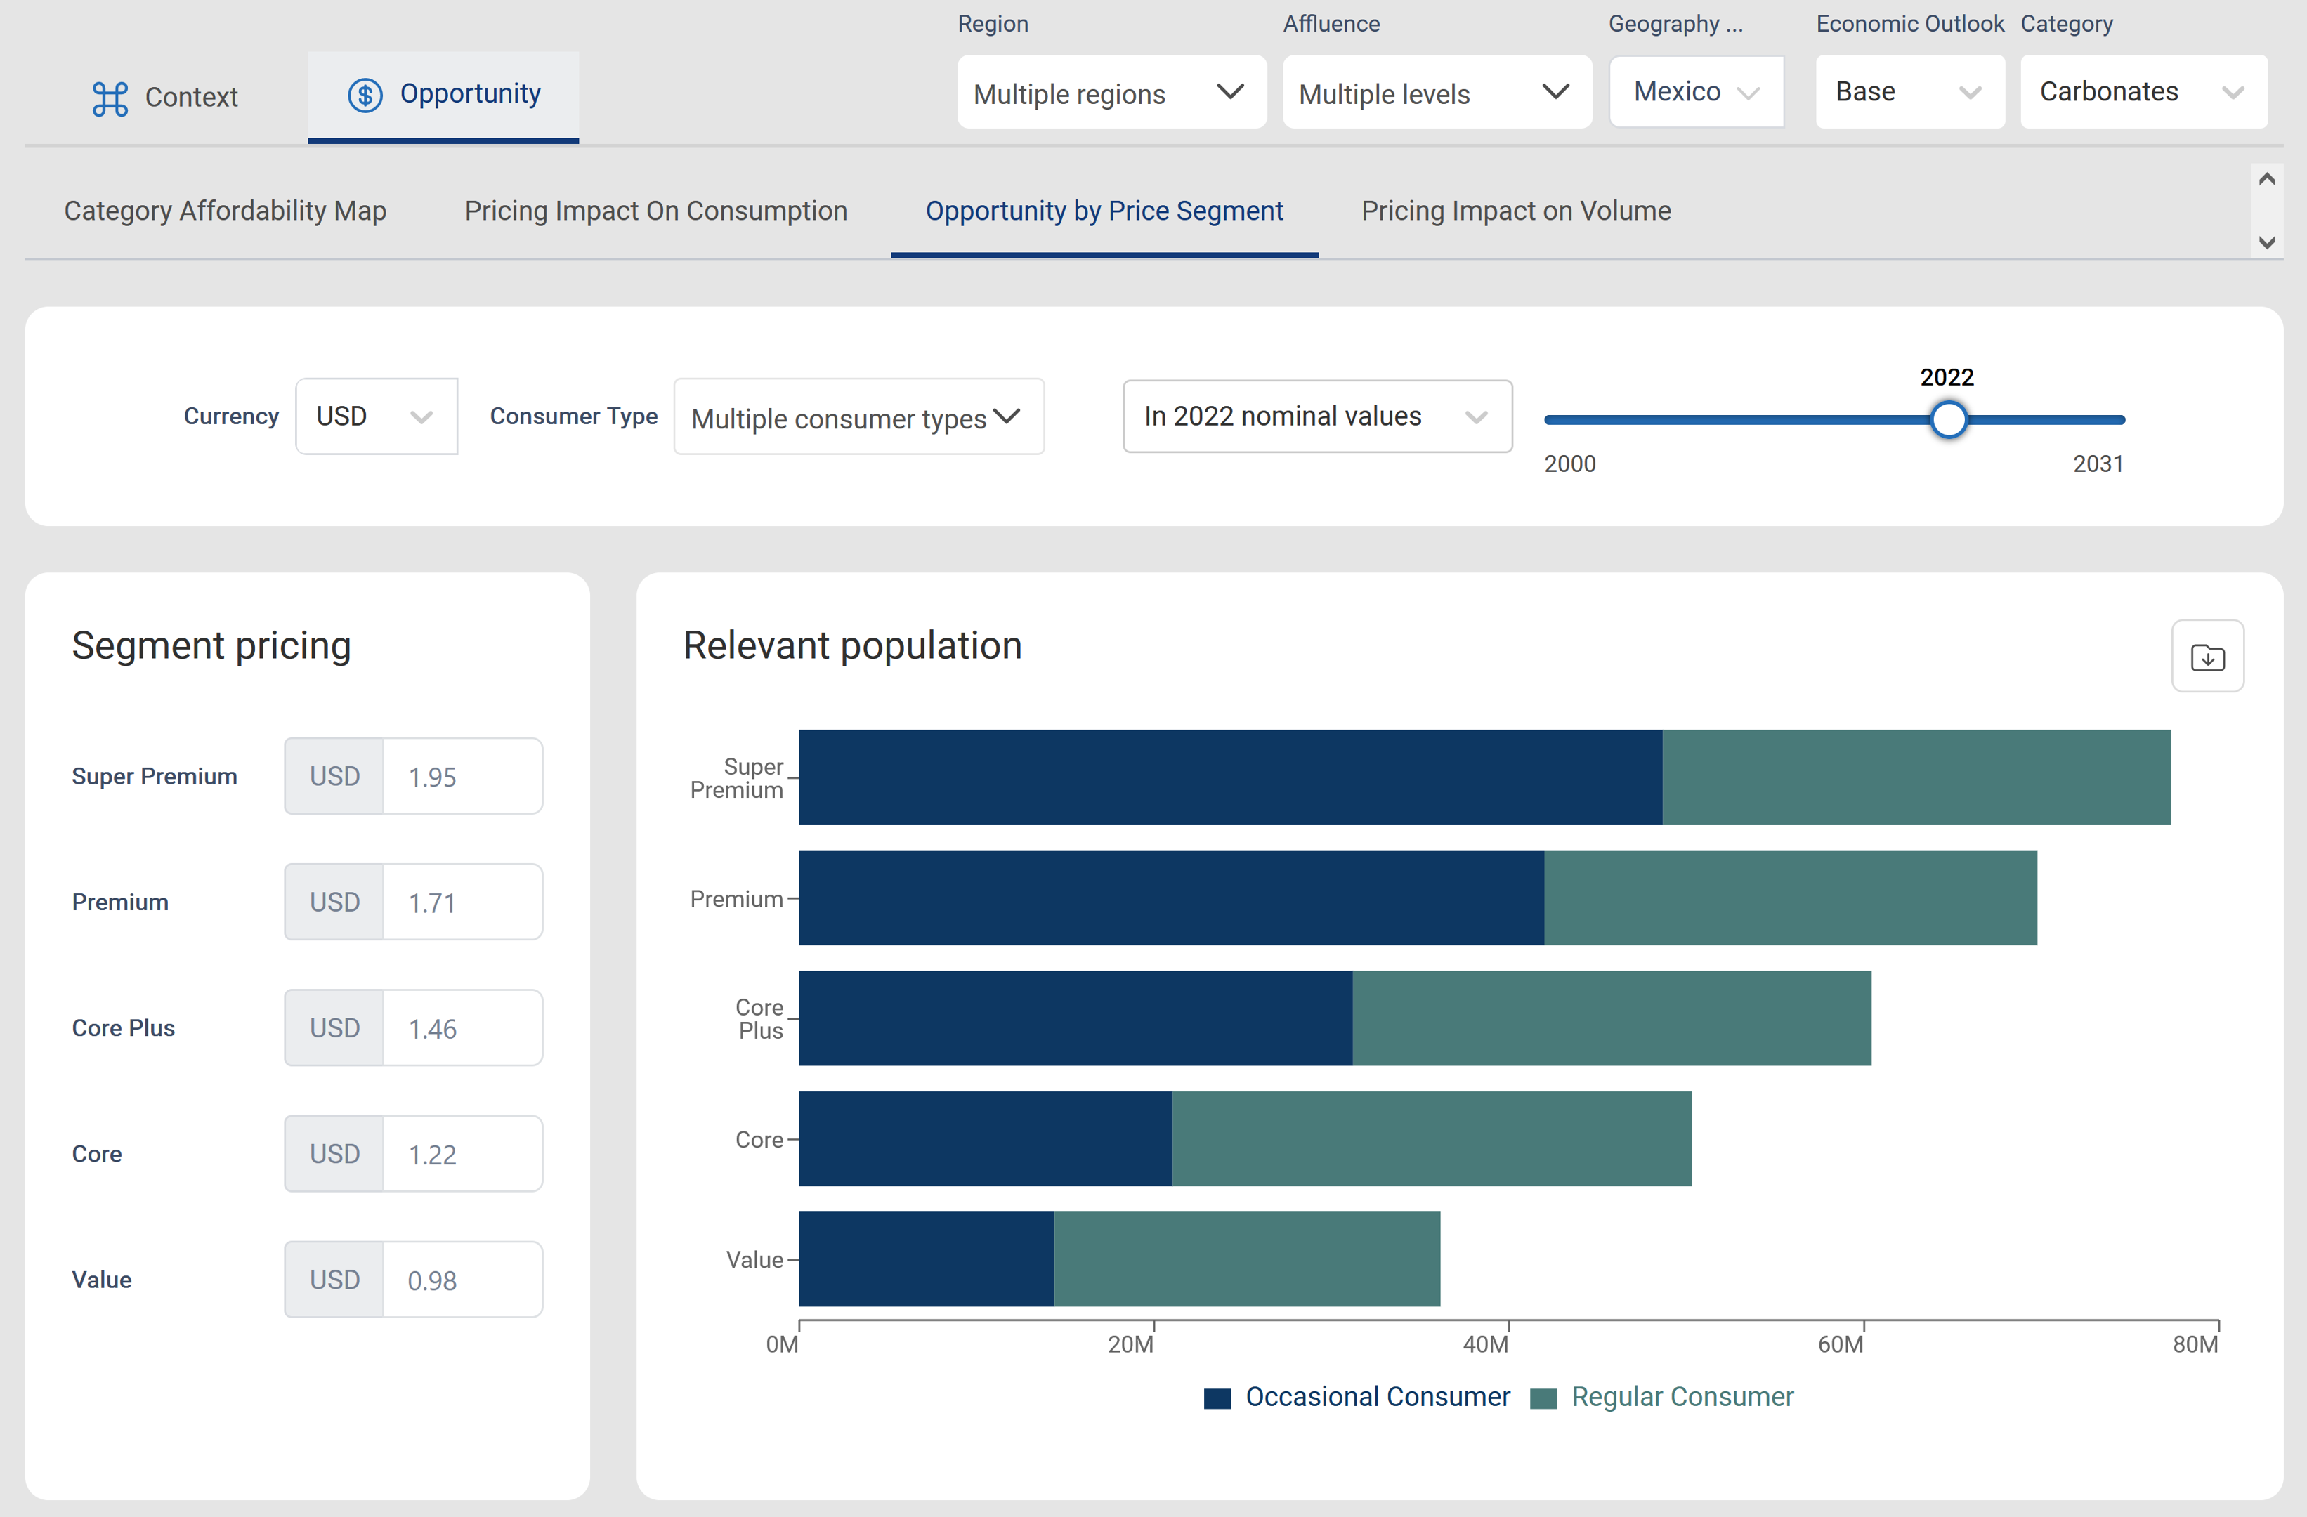Click the Context command icon
Screen dimensions: 2307x1517
110,97
